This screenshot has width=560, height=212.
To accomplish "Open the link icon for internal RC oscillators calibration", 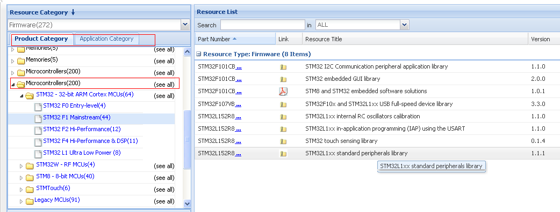I will coord(283,117).
